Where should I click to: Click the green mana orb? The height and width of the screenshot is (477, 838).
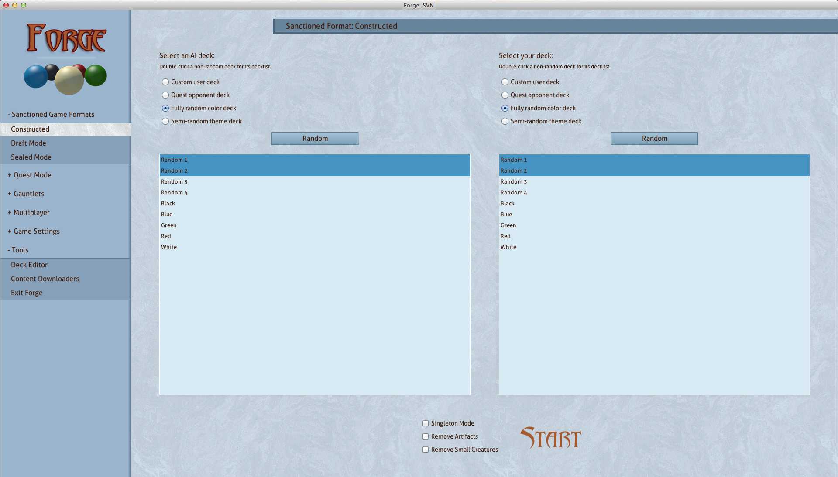96,75
